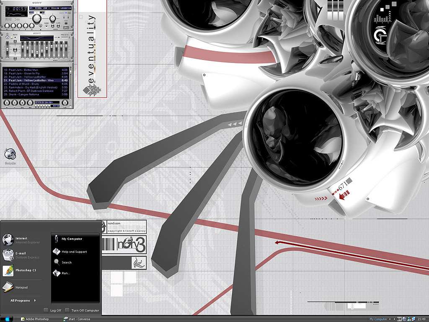Screen dimensions: 429x322
Task: Open Internet Explorer from the Start menu
Action: click(21, 240)
